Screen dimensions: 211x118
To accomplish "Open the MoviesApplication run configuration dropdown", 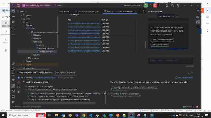I will pos(132,6).
